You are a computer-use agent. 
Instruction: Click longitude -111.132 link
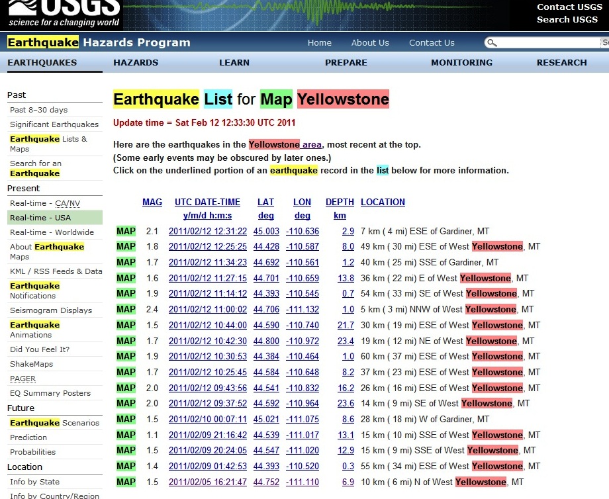303,310
